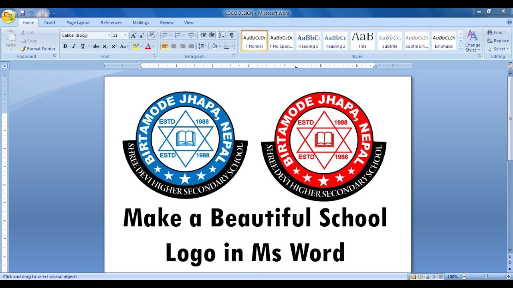The width and height of the screenshot is (513, 288).
Task: Open line spacing options
Action: (x=203, y=46)
